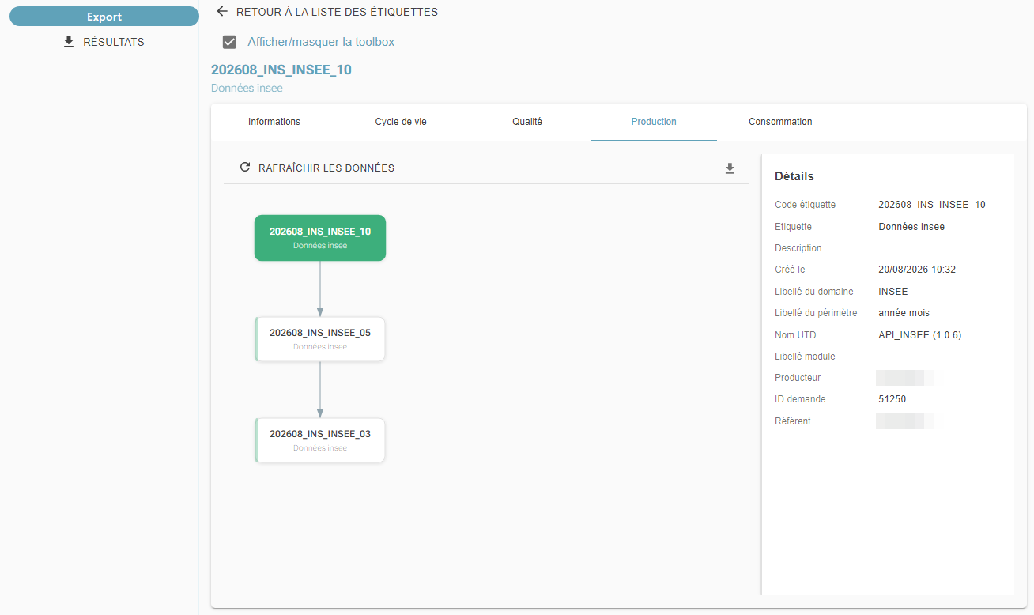Select the 202608_INS_INSEE_05 node
Screen dimensions: 1034x615
[320, 339]
